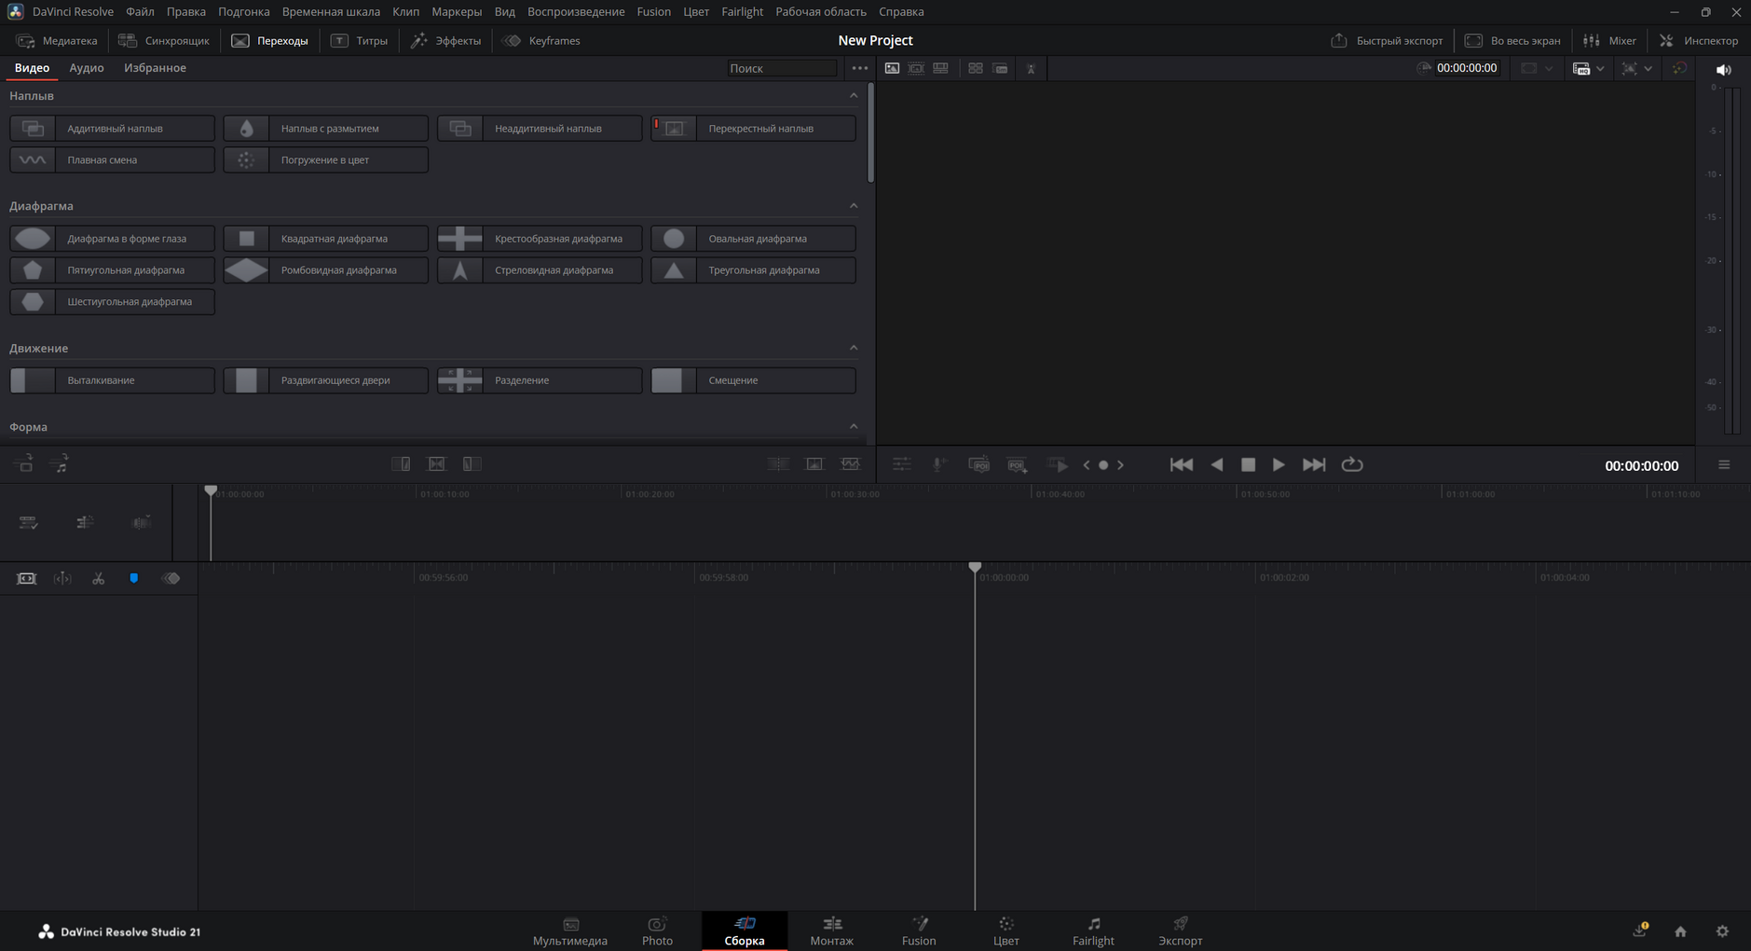Switch to Во весь экран mode

pyautogui.click(x=1512, y=40)
